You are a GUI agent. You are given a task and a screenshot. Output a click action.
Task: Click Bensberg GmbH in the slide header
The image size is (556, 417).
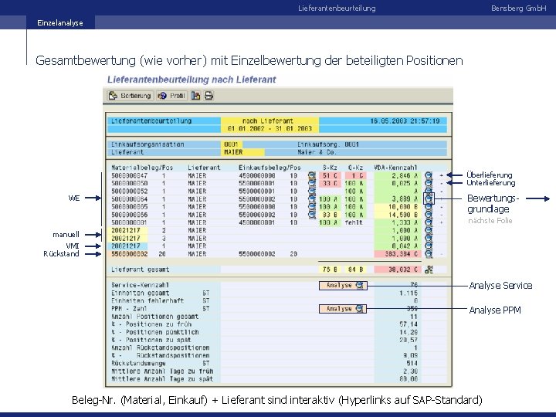[x=519, y=8]
